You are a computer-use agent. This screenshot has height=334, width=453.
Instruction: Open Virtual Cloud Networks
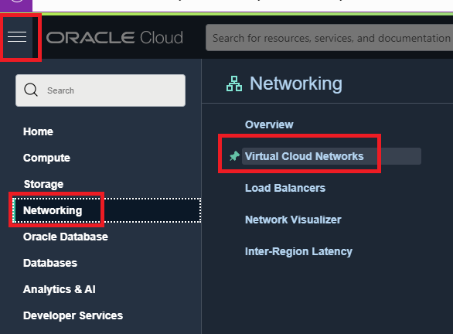pyautogui.click(x=305, y=156)
